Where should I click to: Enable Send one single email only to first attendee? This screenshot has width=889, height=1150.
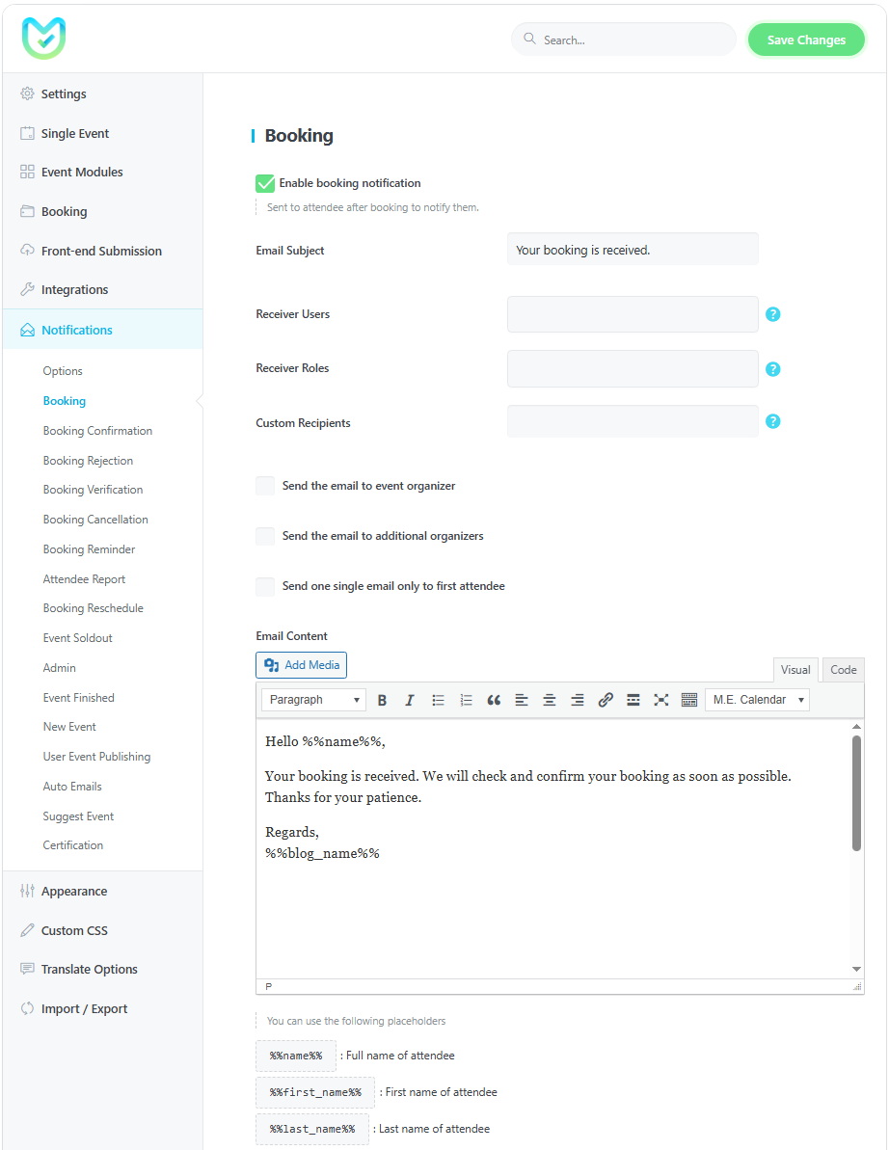coord(265,586)
